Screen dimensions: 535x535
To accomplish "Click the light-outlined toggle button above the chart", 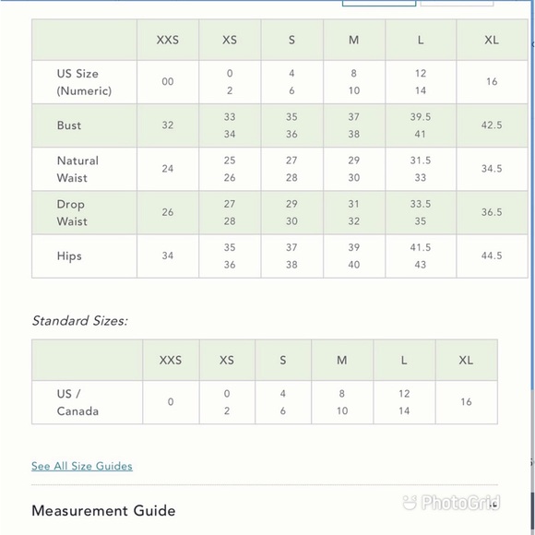I will pyautogui.click(x=457, y=3).
